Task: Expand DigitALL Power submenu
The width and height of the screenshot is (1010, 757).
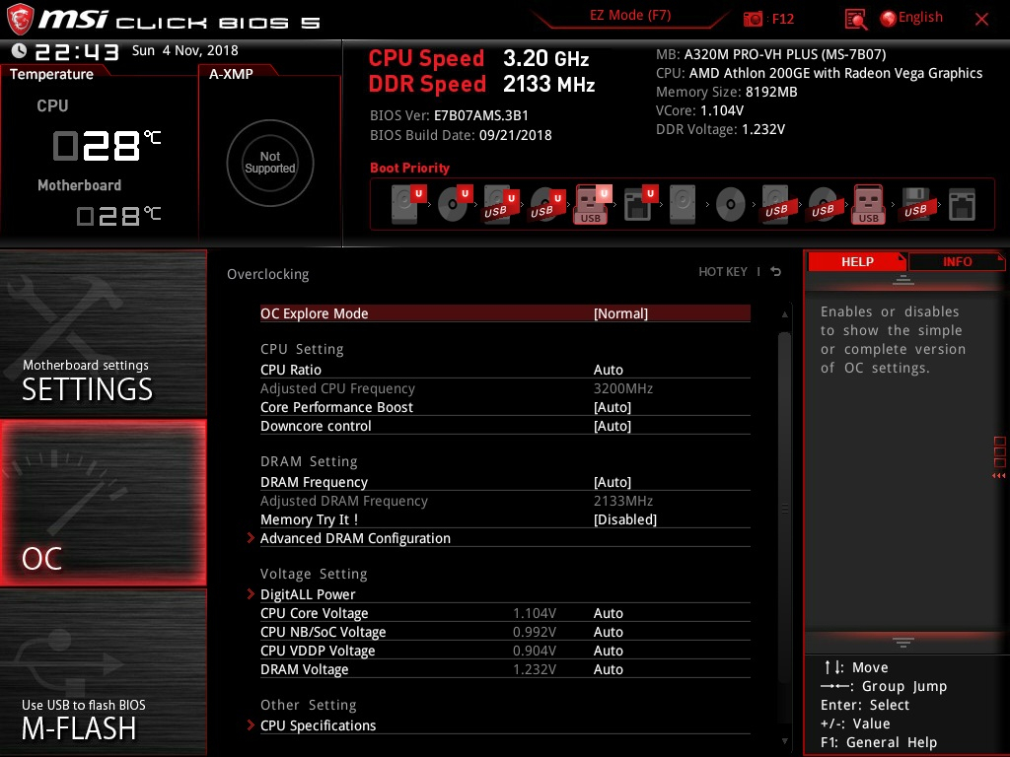Action: click(308, 594)
